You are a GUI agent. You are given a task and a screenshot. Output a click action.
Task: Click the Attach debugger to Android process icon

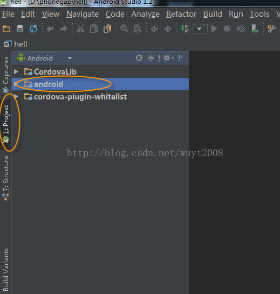coord(255,29)
